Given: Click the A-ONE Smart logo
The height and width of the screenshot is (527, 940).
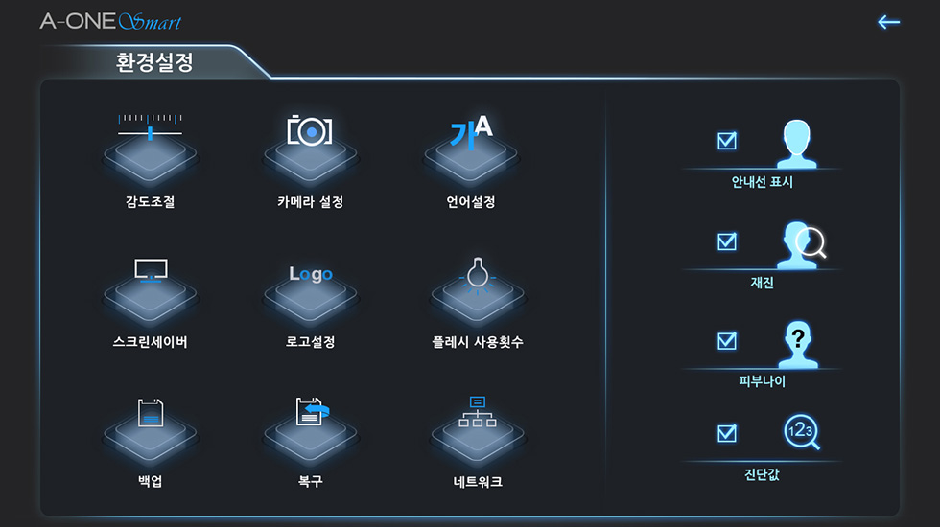Looking at the screenshot, I should coord(110,21).
